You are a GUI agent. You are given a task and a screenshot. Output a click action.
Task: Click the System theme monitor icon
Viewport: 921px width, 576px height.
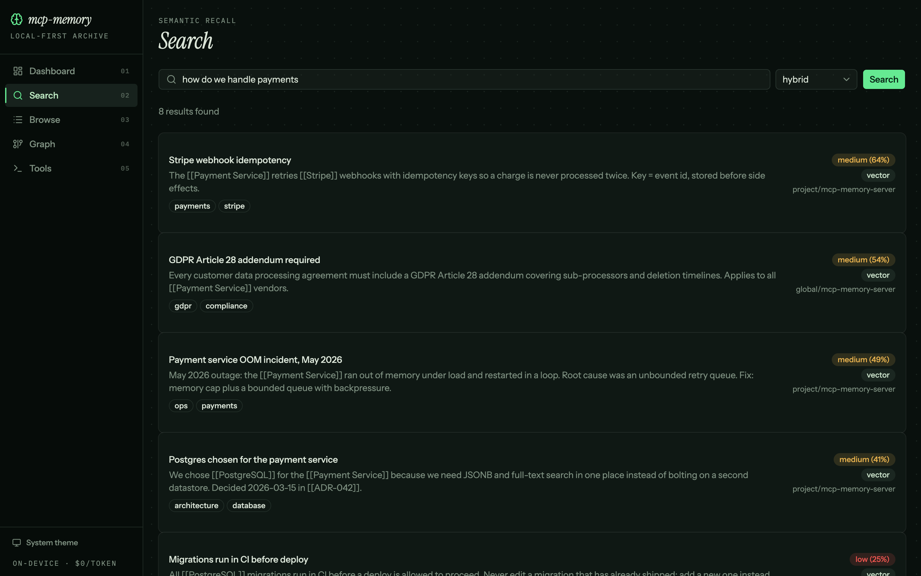17,542
